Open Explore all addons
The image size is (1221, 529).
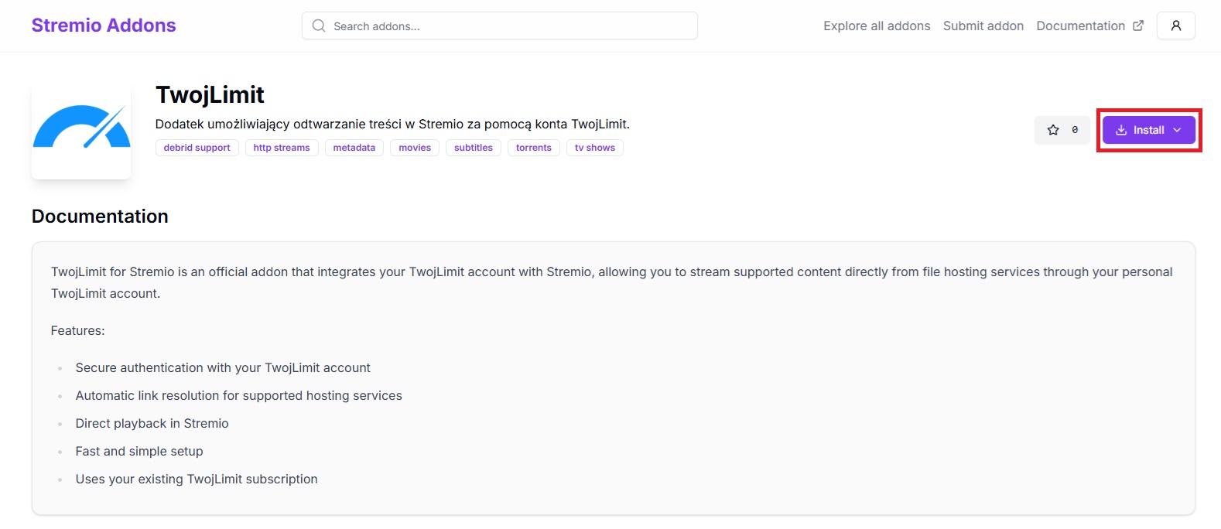(877, 26)
